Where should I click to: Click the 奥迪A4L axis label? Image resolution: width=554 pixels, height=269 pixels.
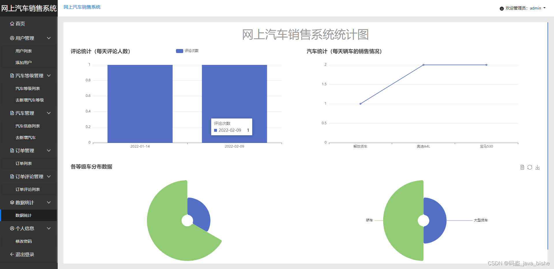coord(423,146)
